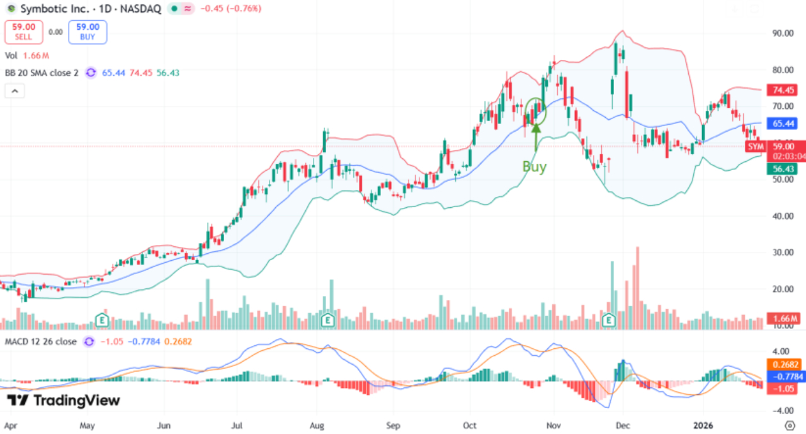Screen dimensions: 806x434
Task: Click the Symbotic Inc. symbol logo icon
Action: (x=11, y=9)
